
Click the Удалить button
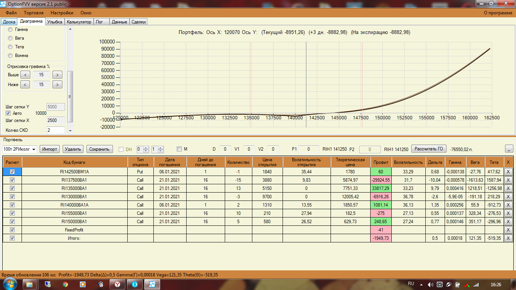point(73,149)
